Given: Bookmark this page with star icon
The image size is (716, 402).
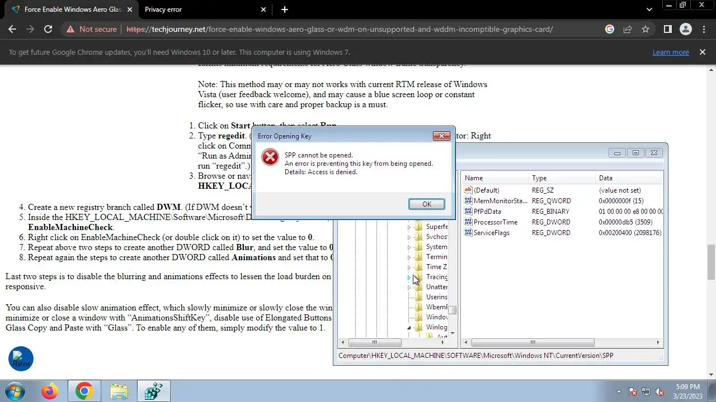Looking at the screenshot, I should click(x=646, y=29).
